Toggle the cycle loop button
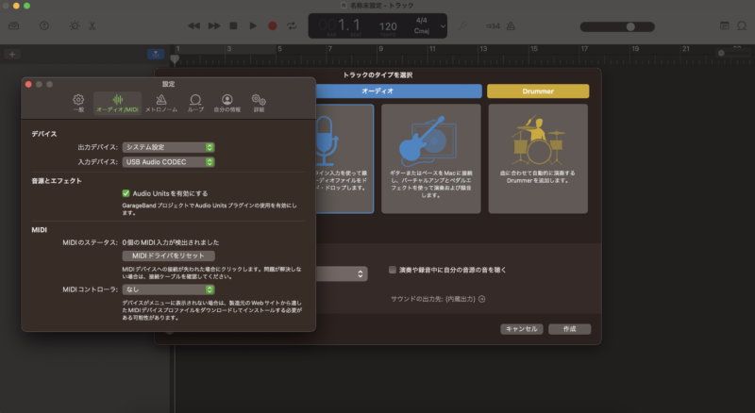 click(292, 25)
